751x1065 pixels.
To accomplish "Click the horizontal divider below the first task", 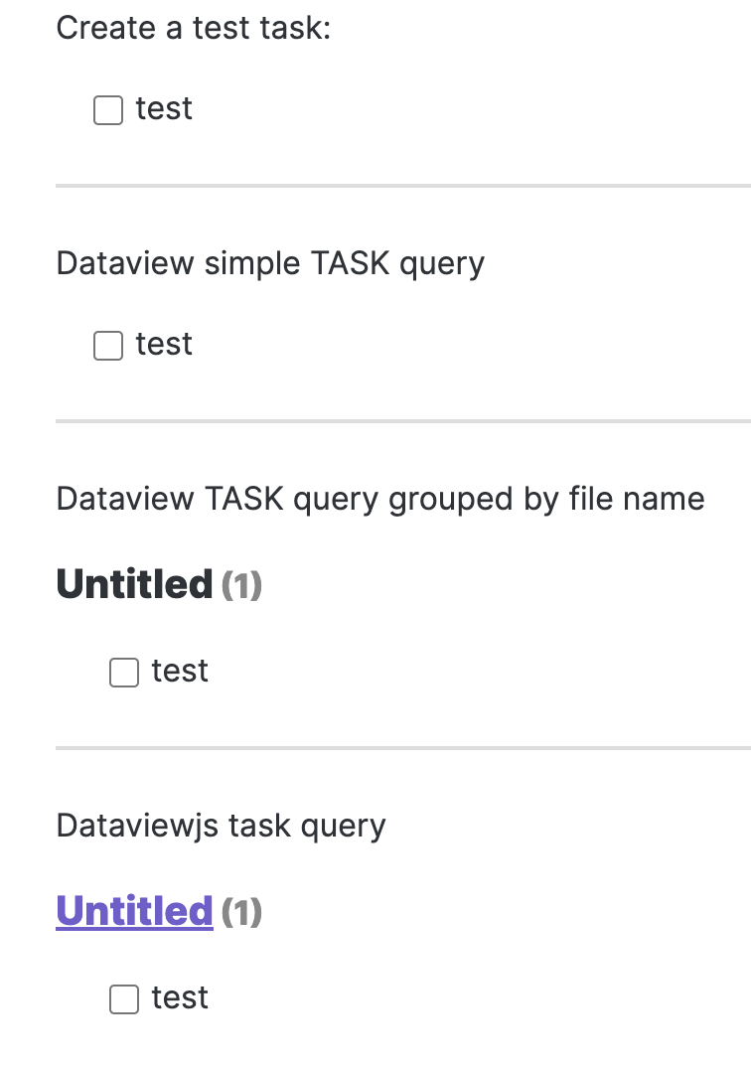I will (397, 184).
